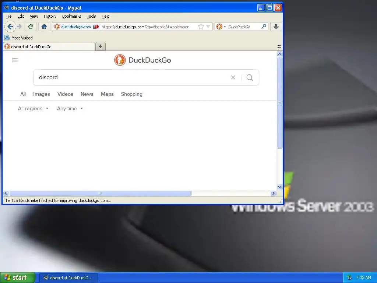
Task: Open a new tab with plus button
Action: coord(101,46)
